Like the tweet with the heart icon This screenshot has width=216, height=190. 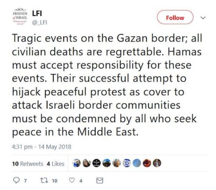point(73,180)
